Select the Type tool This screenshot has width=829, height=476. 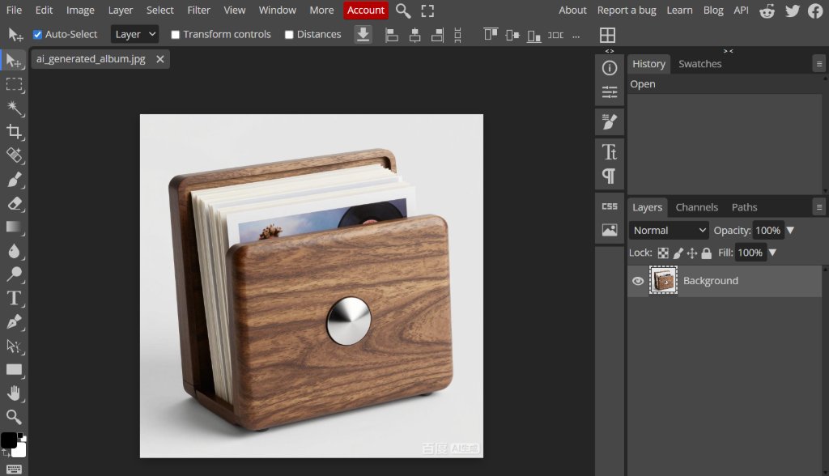click(x=14, y=298)
